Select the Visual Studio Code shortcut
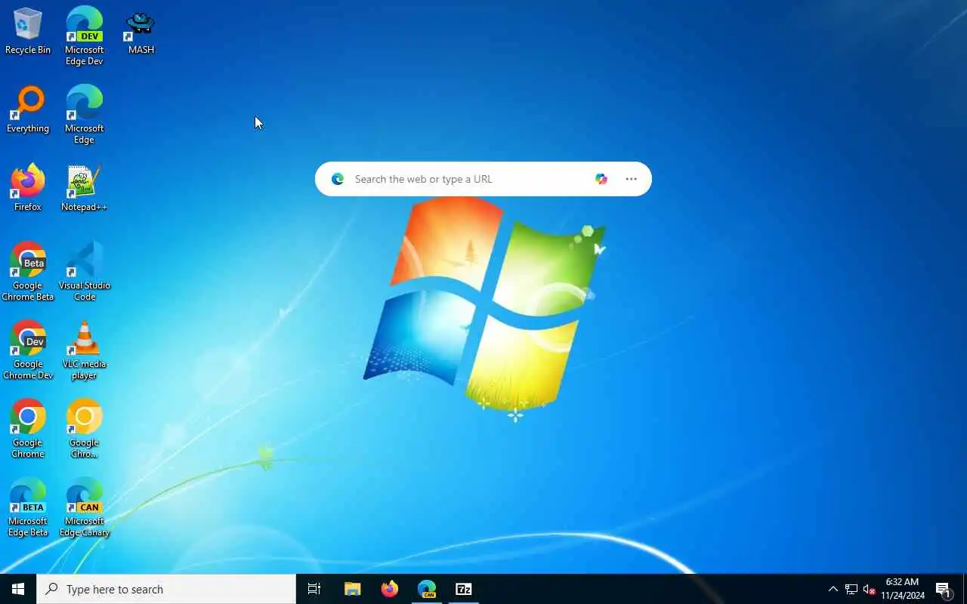Screen dimensions: 967x604 point(84,272)
